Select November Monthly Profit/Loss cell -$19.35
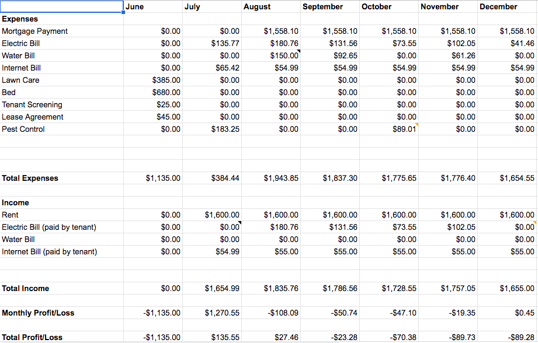The width and height of the screenshot is (538, 343). coord(448,313)
